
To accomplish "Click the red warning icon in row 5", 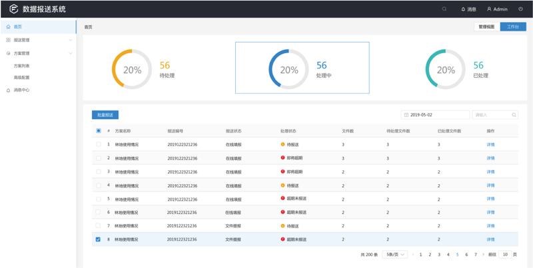I will pyautogui.click(x=282, y=198).
